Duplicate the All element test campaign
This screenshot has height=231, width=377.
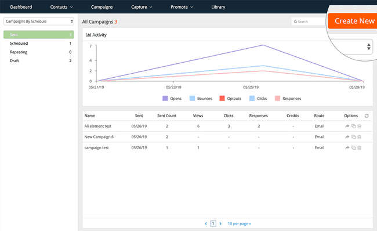353,126
